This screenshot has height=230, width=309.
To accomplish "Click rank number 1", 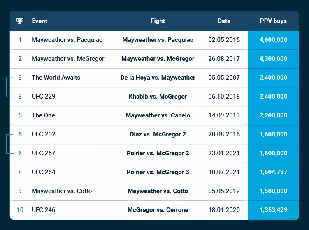I will (x=20, y=40).
